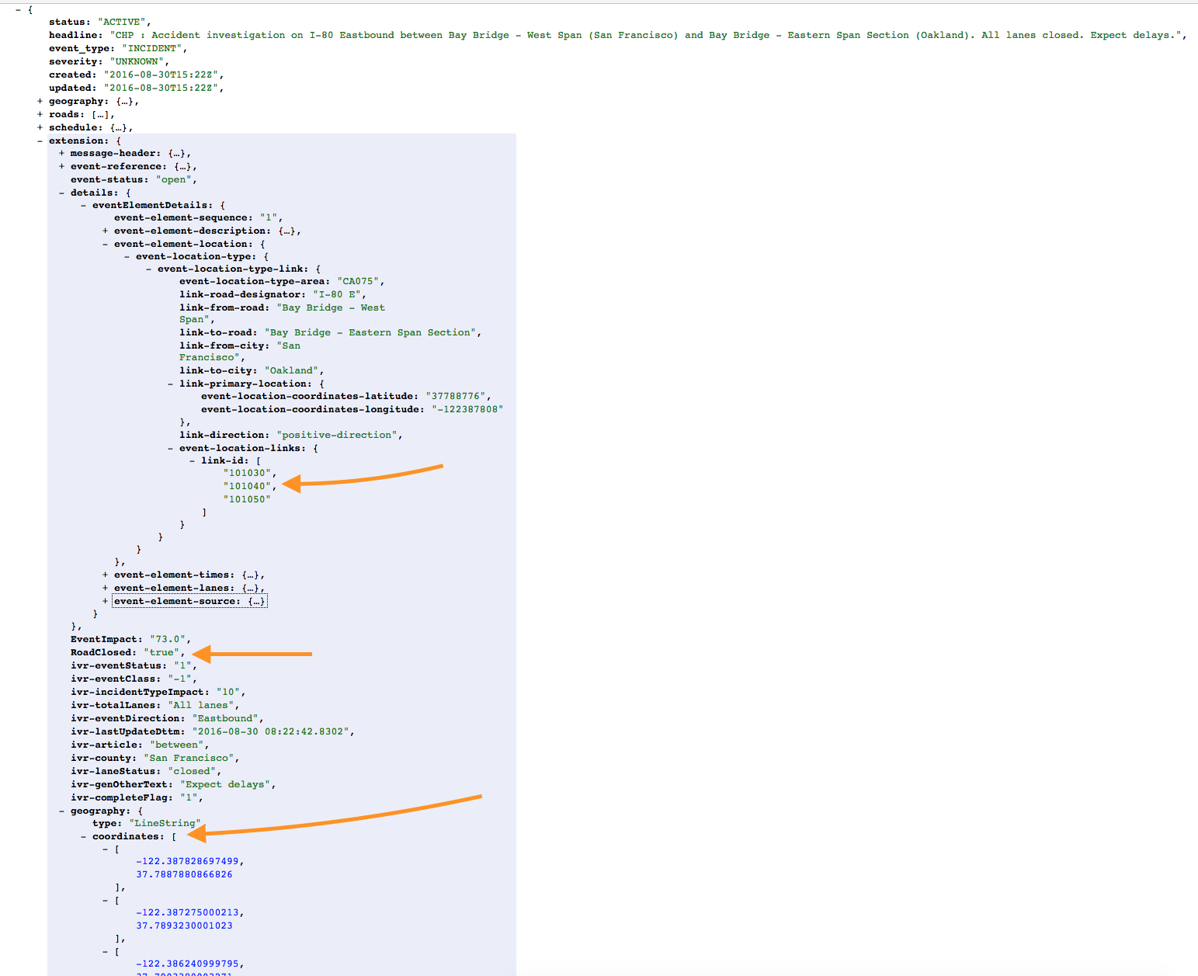
Task: Collapse coordinate pair starting -122.387275000213
Action: click(105, 901)
